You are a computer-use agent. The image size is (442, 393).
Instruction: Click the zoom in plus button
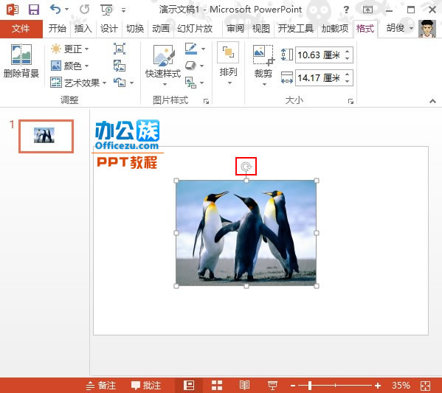click(x=378, y=386)
